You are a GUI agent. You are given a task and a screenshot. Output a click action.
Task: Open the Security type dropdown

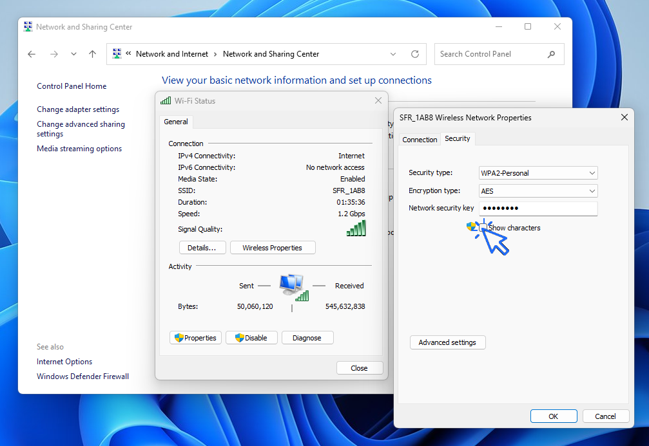[538, 172]
